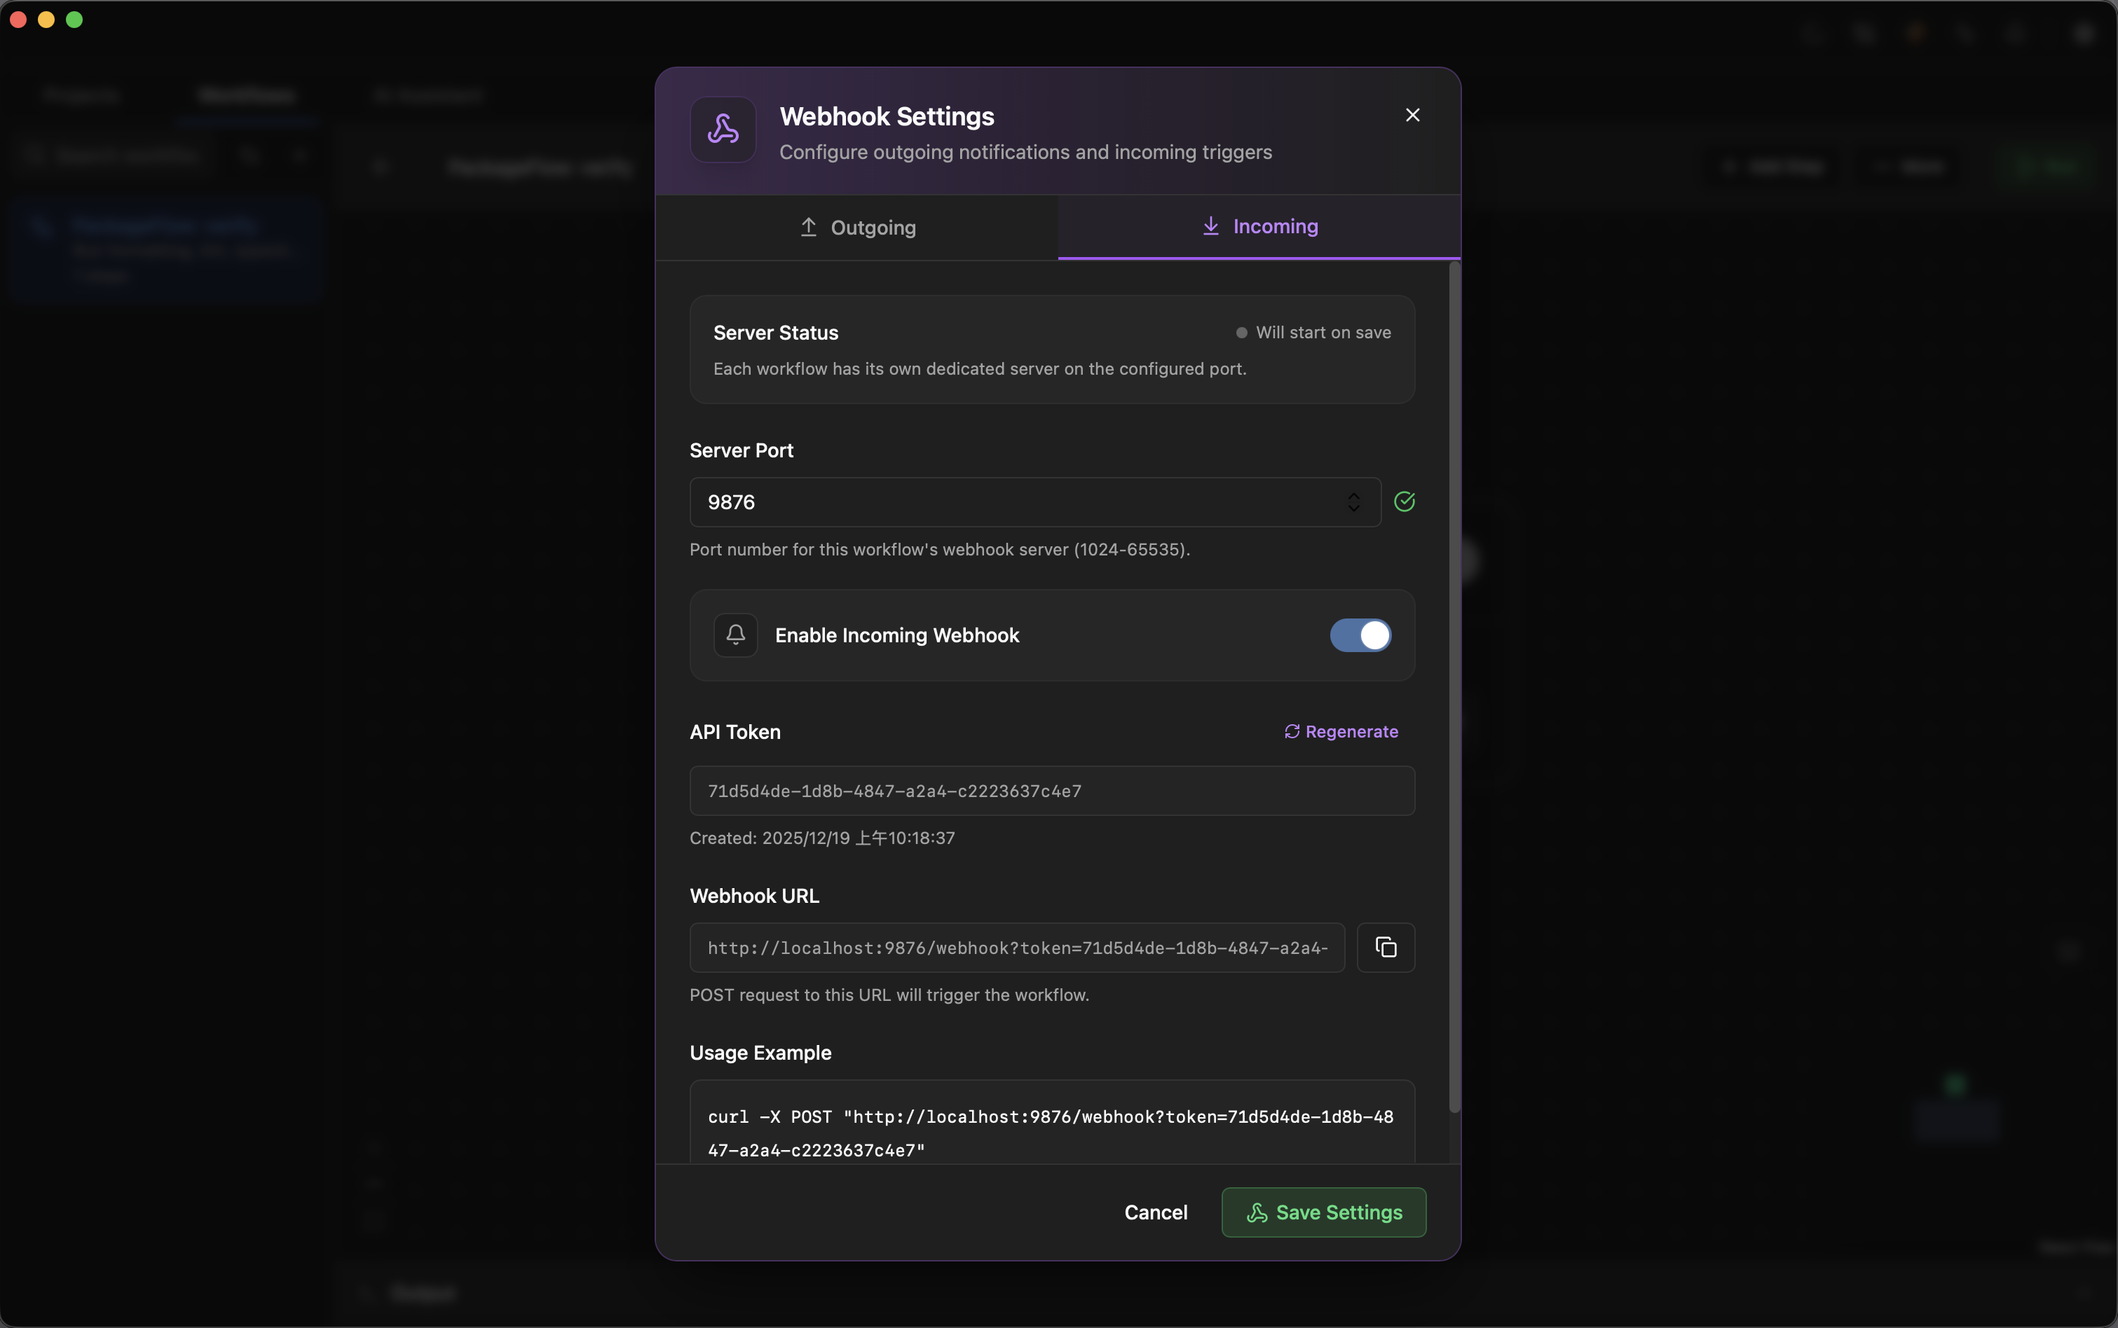Click the grey 'Will start on save' status dot

tap(1241, 333)
